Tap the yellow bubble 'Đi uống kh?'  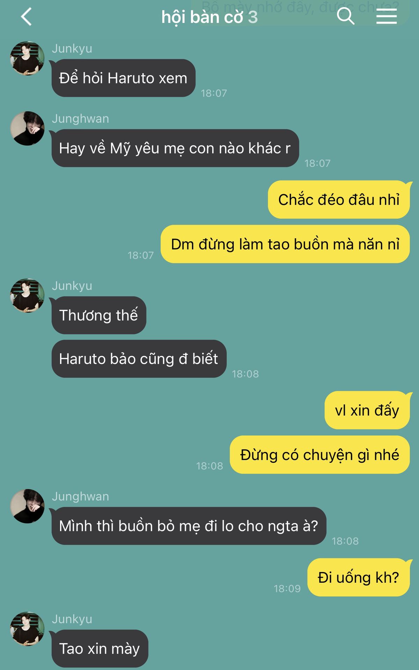[x=358, y=577]
